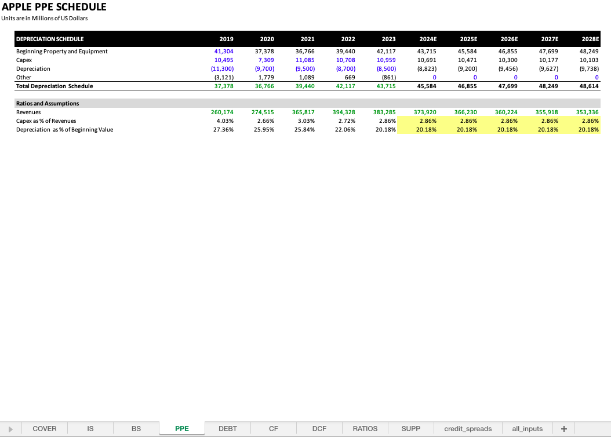Select 2019 capex cell 10,495
This screenshot has width=611, height=437.
point(224,60)
